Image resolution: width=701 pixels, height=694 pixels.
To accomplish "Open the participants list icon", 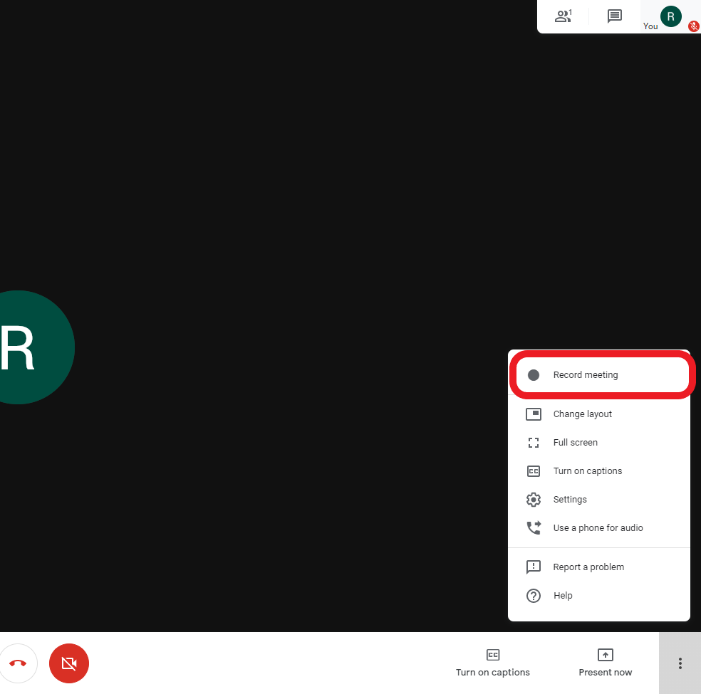I will pos(563,16).
